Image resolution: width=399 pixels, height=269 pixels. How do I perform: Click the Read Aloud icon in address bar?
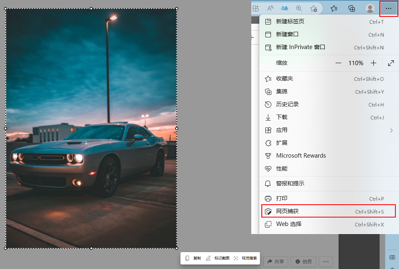(x=270, y=8)
